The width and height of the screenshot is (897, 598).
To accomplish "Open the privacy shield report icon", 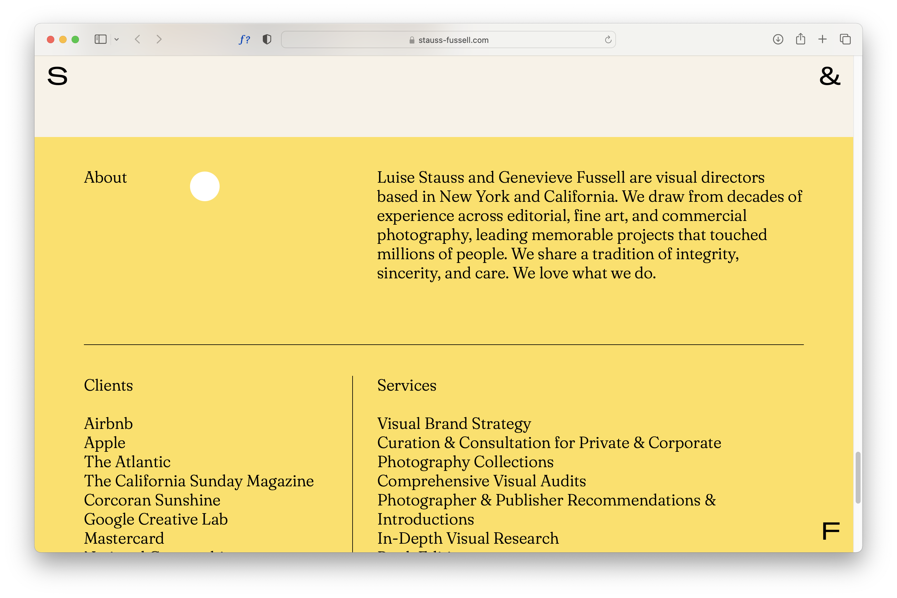I will point(267,39).
